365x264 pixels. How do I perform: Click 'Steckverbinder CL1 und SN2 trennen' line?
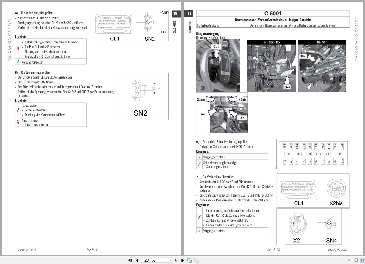click(x=39, y=18)
